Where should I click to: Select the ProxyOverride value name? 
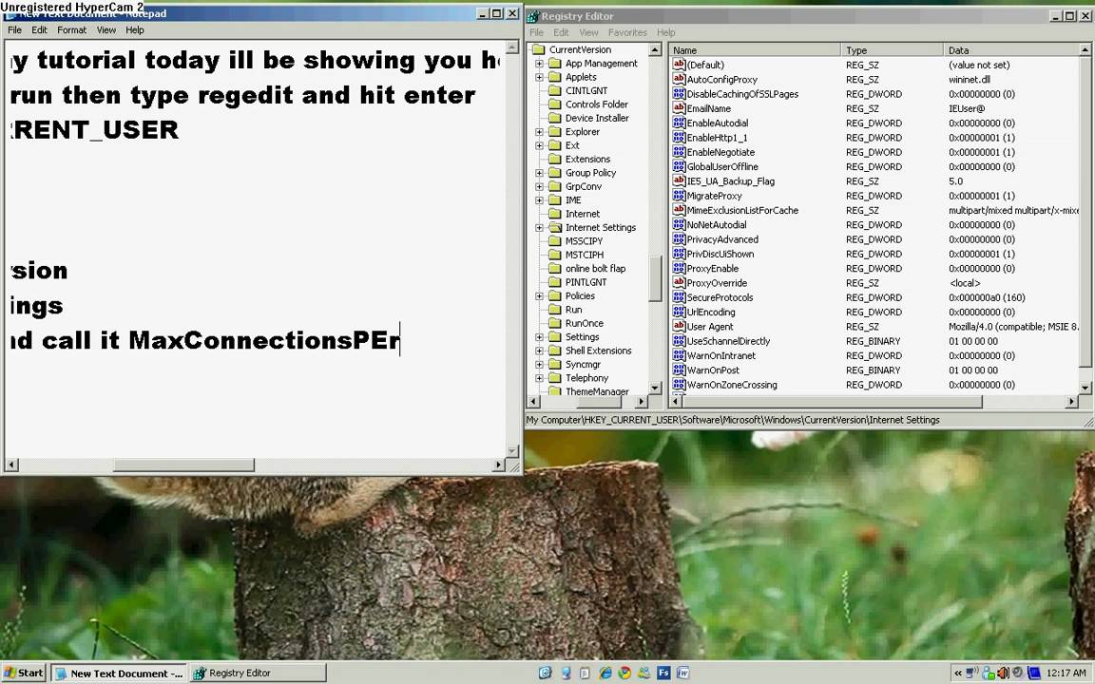pos(717,283)
